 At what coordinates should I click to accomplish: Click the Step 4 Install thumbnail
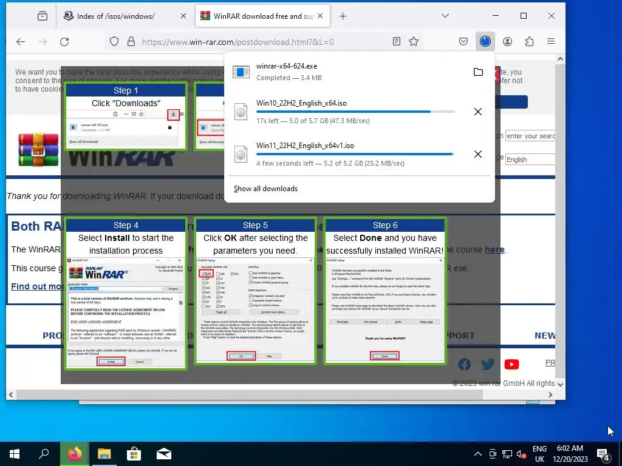pyautogui.click(x=126, y=294)
